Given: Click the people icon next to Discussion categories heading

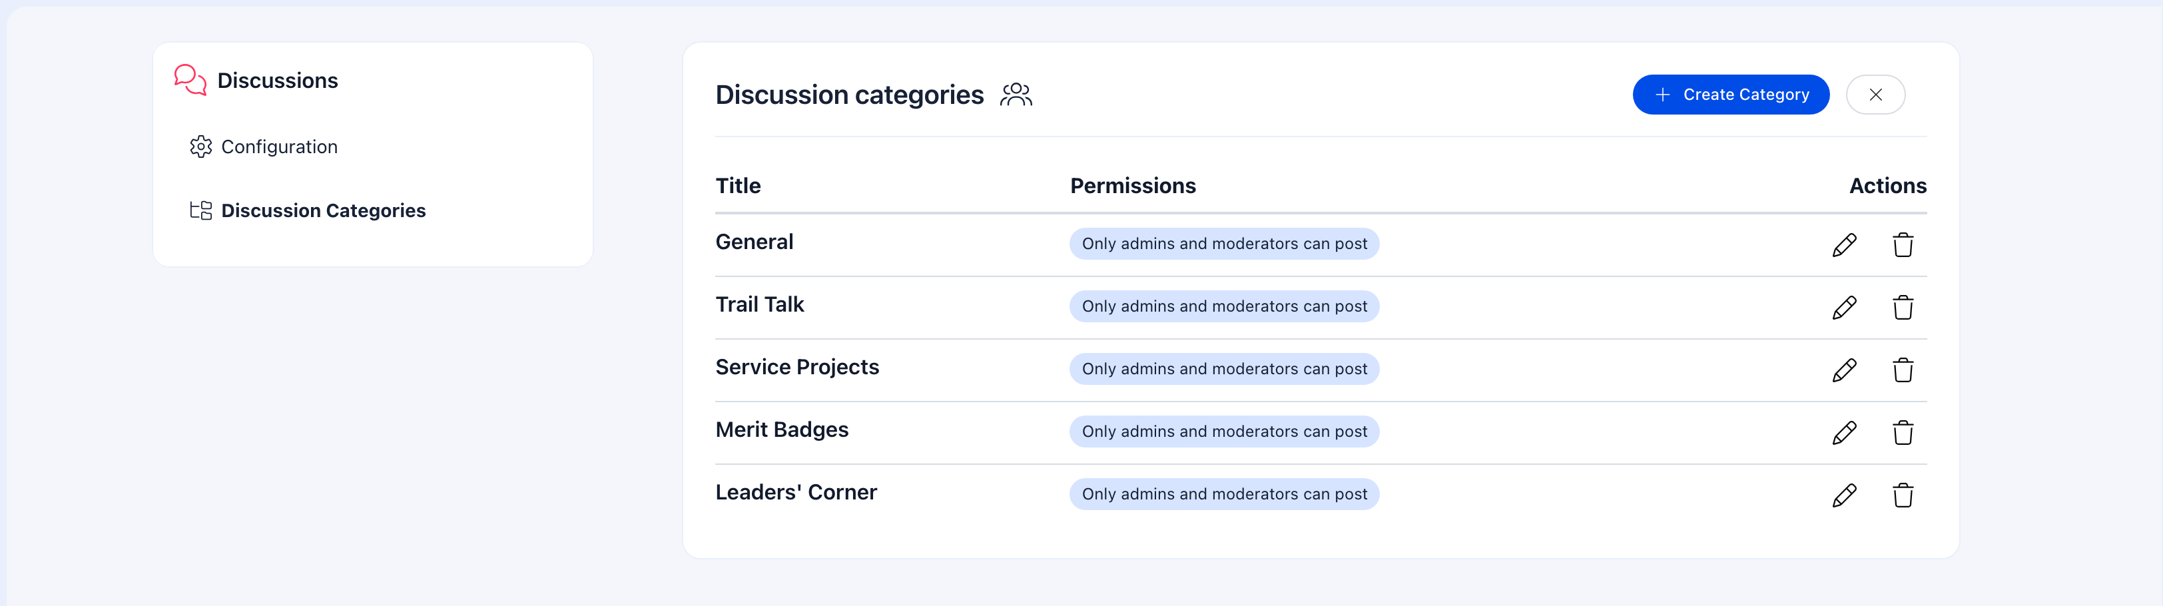Looking at the screenshot, I should click(x=1016, y=95).
